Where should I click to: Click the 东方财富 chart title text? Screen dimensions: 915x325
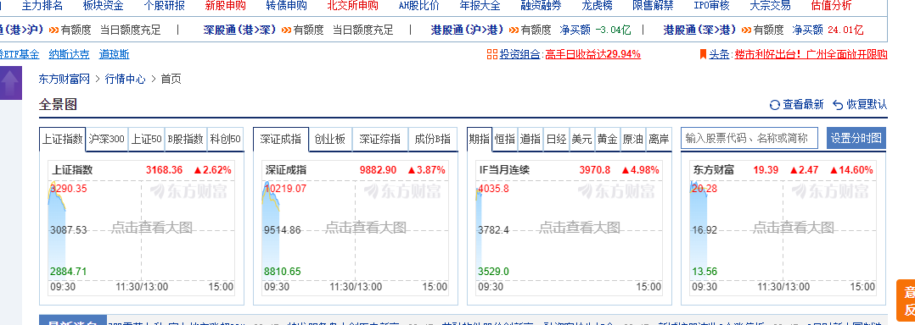coord(714,170)
